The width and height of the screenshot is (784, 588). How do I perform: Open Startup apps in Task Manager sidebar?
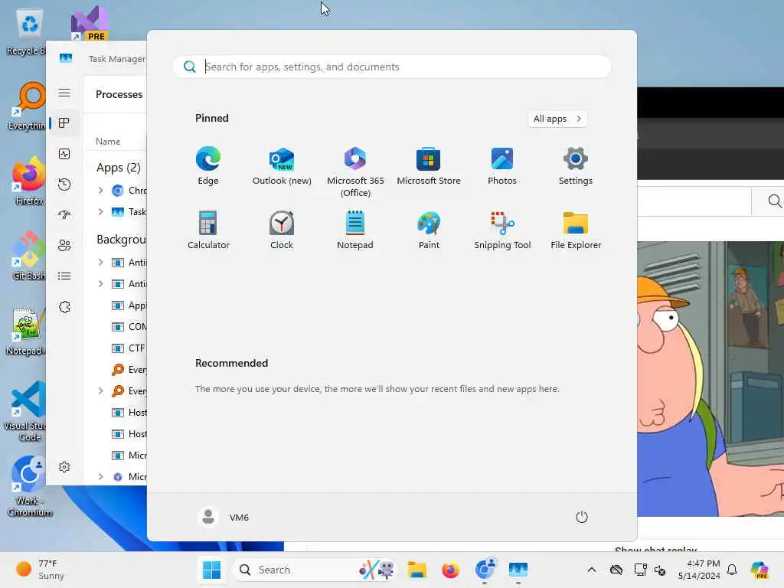coord(64,215)
